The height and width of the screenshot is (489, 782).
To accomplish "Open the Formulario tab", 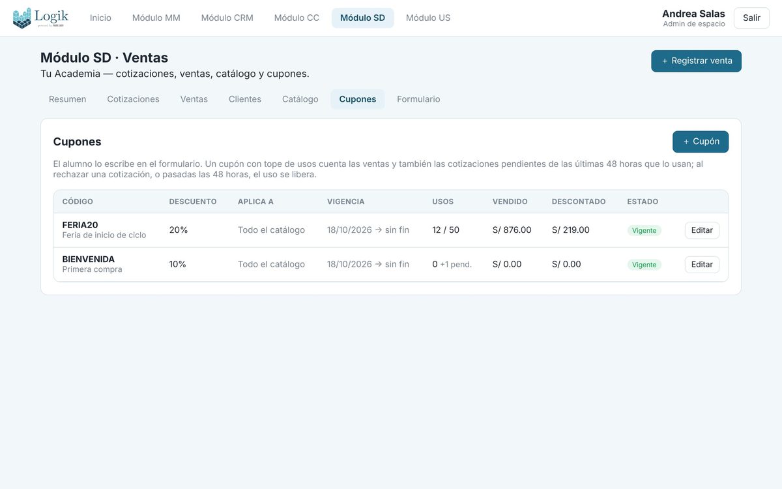I will pos(418,99).
